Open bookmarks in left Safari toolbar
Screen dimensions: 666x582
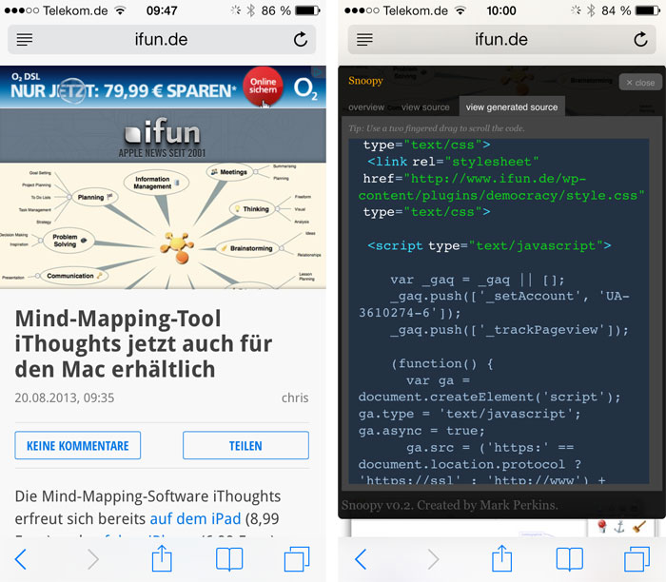point(229,558)
